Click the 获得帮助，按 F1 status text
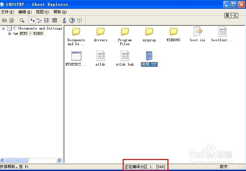246x171 pixels. [x=14, y=166]
